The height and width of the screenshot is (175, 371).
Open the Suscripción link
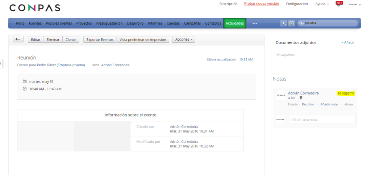[x=228, y=4]
